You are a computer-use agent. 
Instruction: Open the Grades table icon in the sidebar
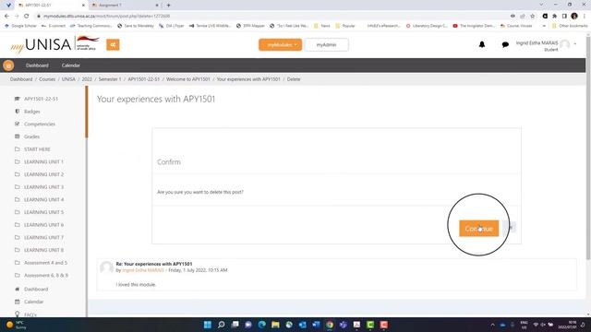coord(17,136)
